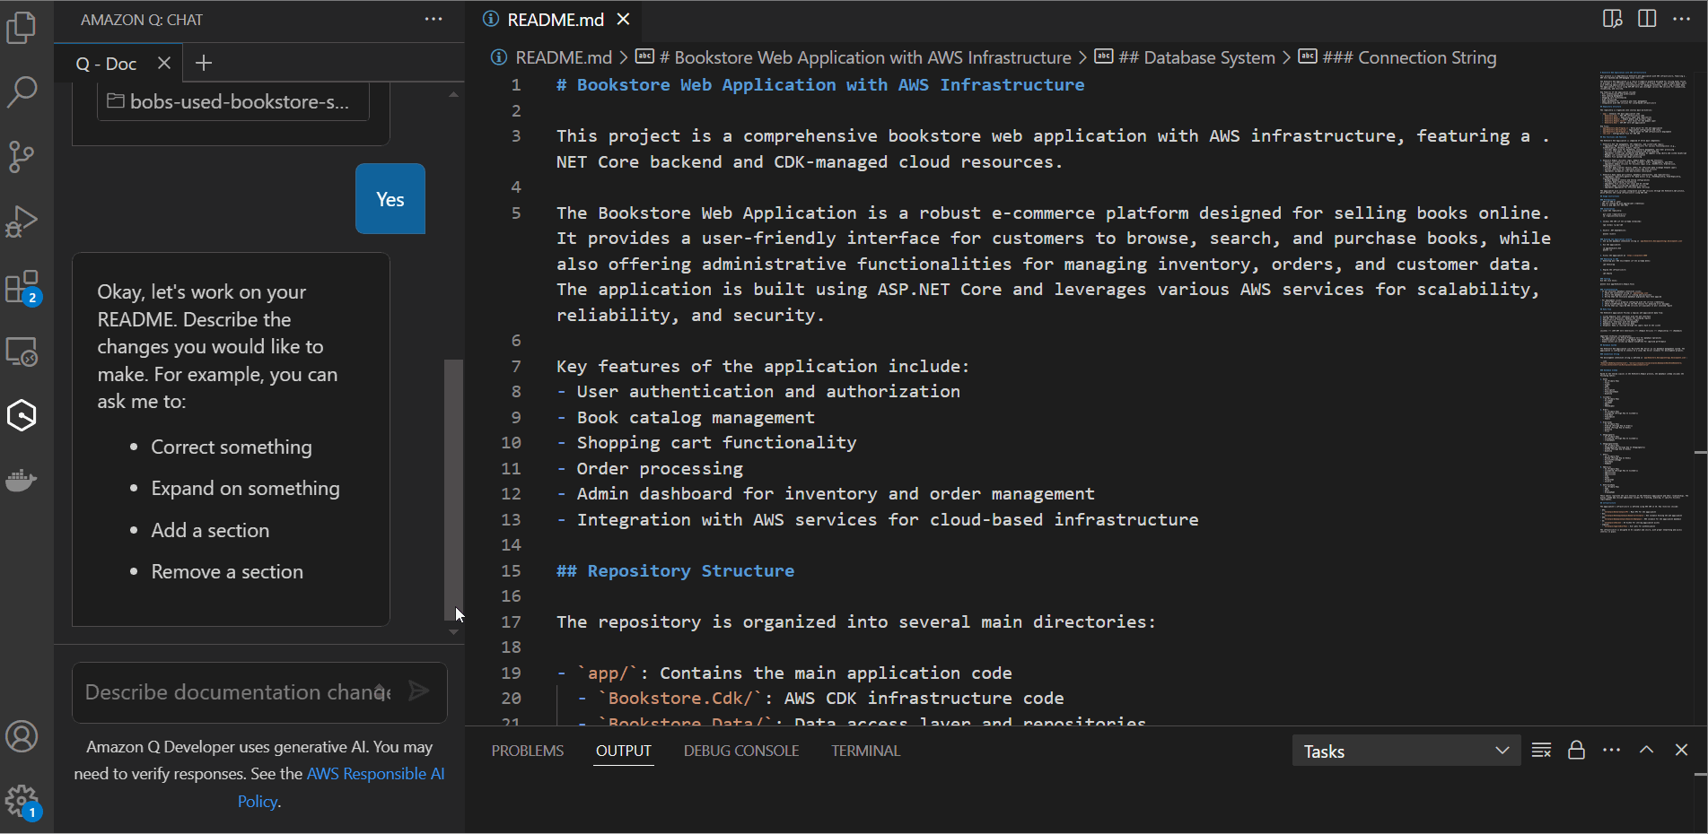
Task: Close the Q - Doc chat tab
Action: pyautogui.click(x=164, y=63)
